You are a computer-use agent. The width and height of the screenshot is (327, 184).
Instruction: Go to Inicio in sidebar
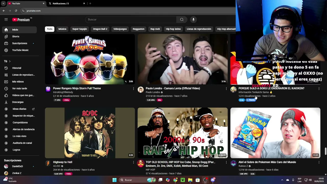(x=19, y=30)
